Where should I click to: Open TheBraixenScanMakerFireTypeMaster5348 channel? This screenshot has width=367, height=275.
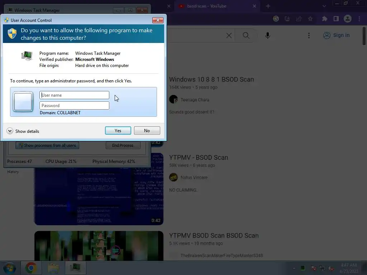pyautogui.click(x=221, y=256)
